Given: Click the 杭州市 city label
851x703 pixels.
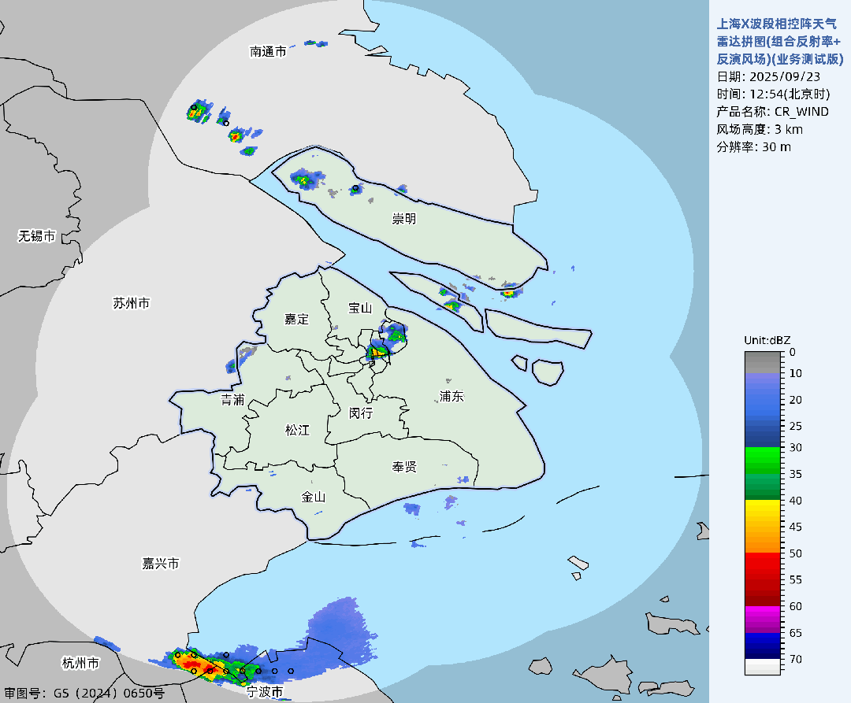Looking at the screenshot, I should coord(81,663).
